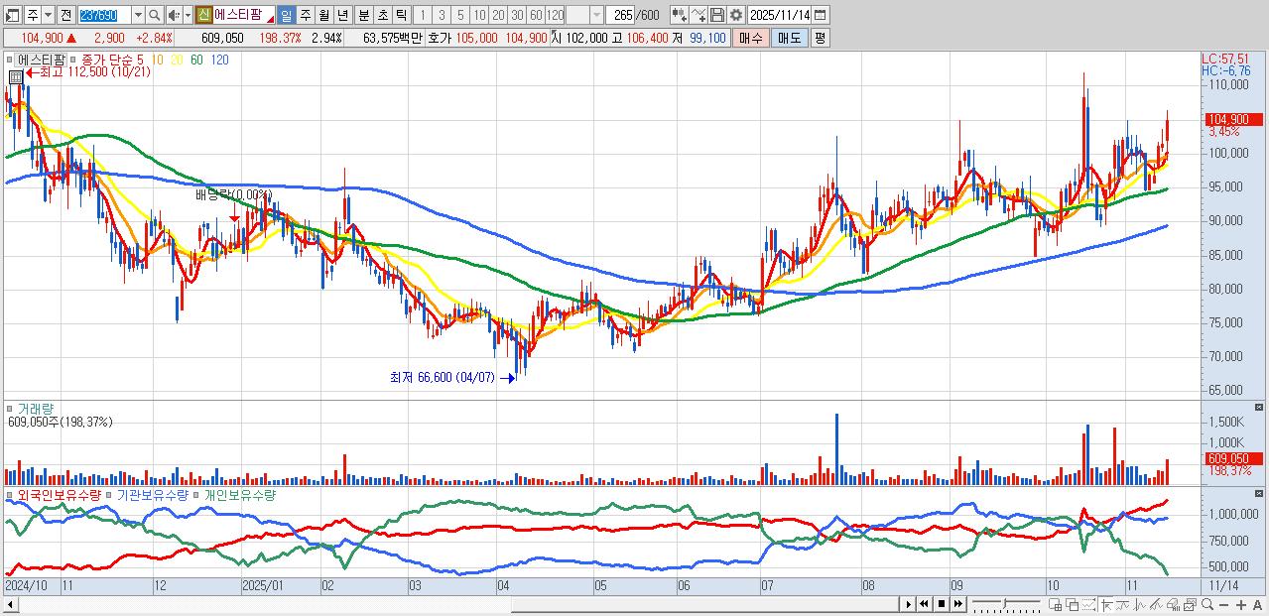Switch to the 초 second chart
This screenshot has width=1269, height=616.
[x=382, y=15]
